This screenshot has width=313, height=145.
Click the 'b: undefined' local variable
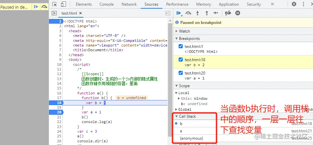point(194,104)
